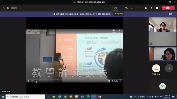
Task: Dismiss the recording notification banner
Action: (170, 14)
